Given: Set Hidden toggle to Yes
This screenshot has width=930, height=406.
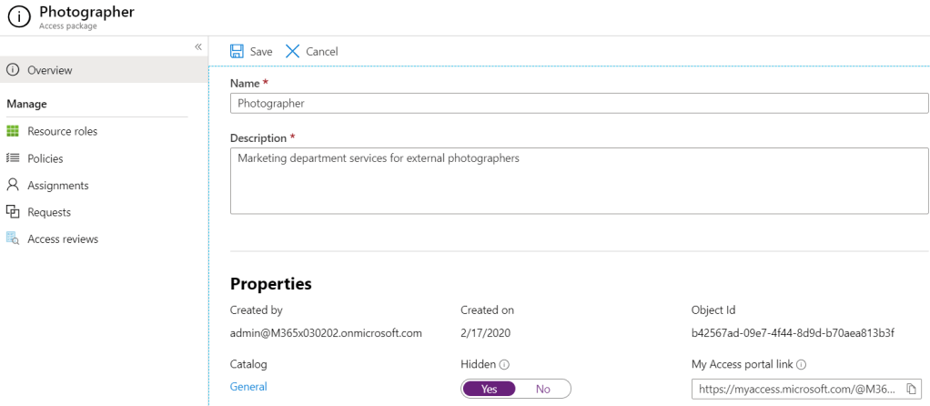Looking at the screenshot, I should pos(490,389).
